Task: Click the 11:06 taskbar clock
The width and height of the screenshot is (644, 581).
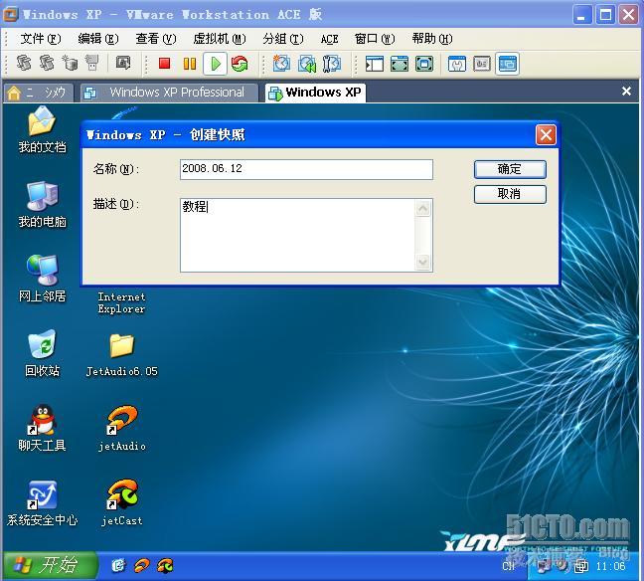Action: click(611, 566)
